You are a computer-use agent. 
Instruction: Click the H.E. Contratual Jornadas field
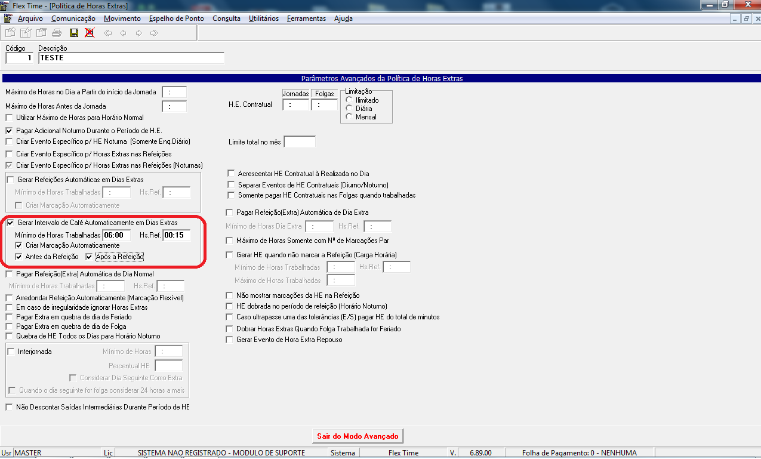pos(295,104)
